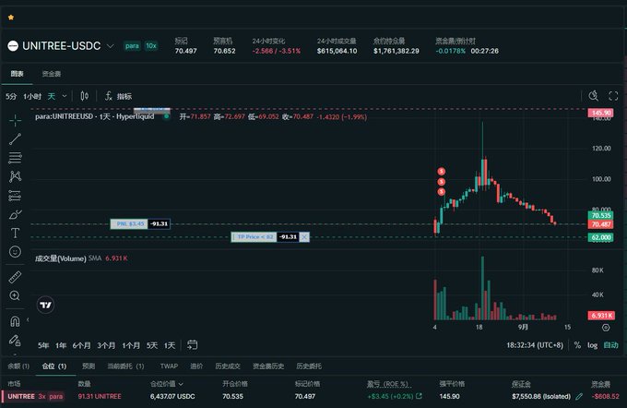Screen dimensions: 627x408
Task: Set the chart range to 5年
Action: tap(43, 345)
